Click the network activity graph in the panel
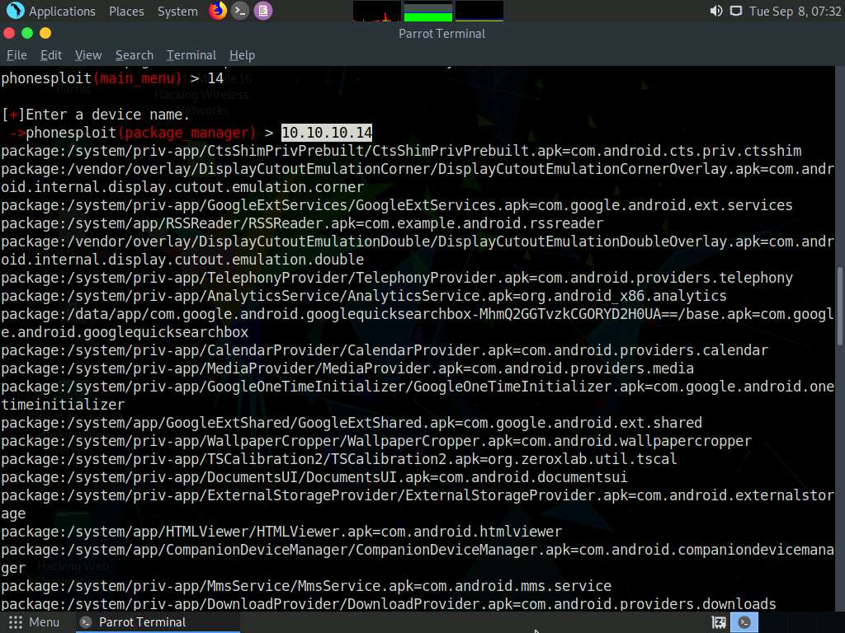The width and height of the screenshot is (845, 633). tap(479, 12)
